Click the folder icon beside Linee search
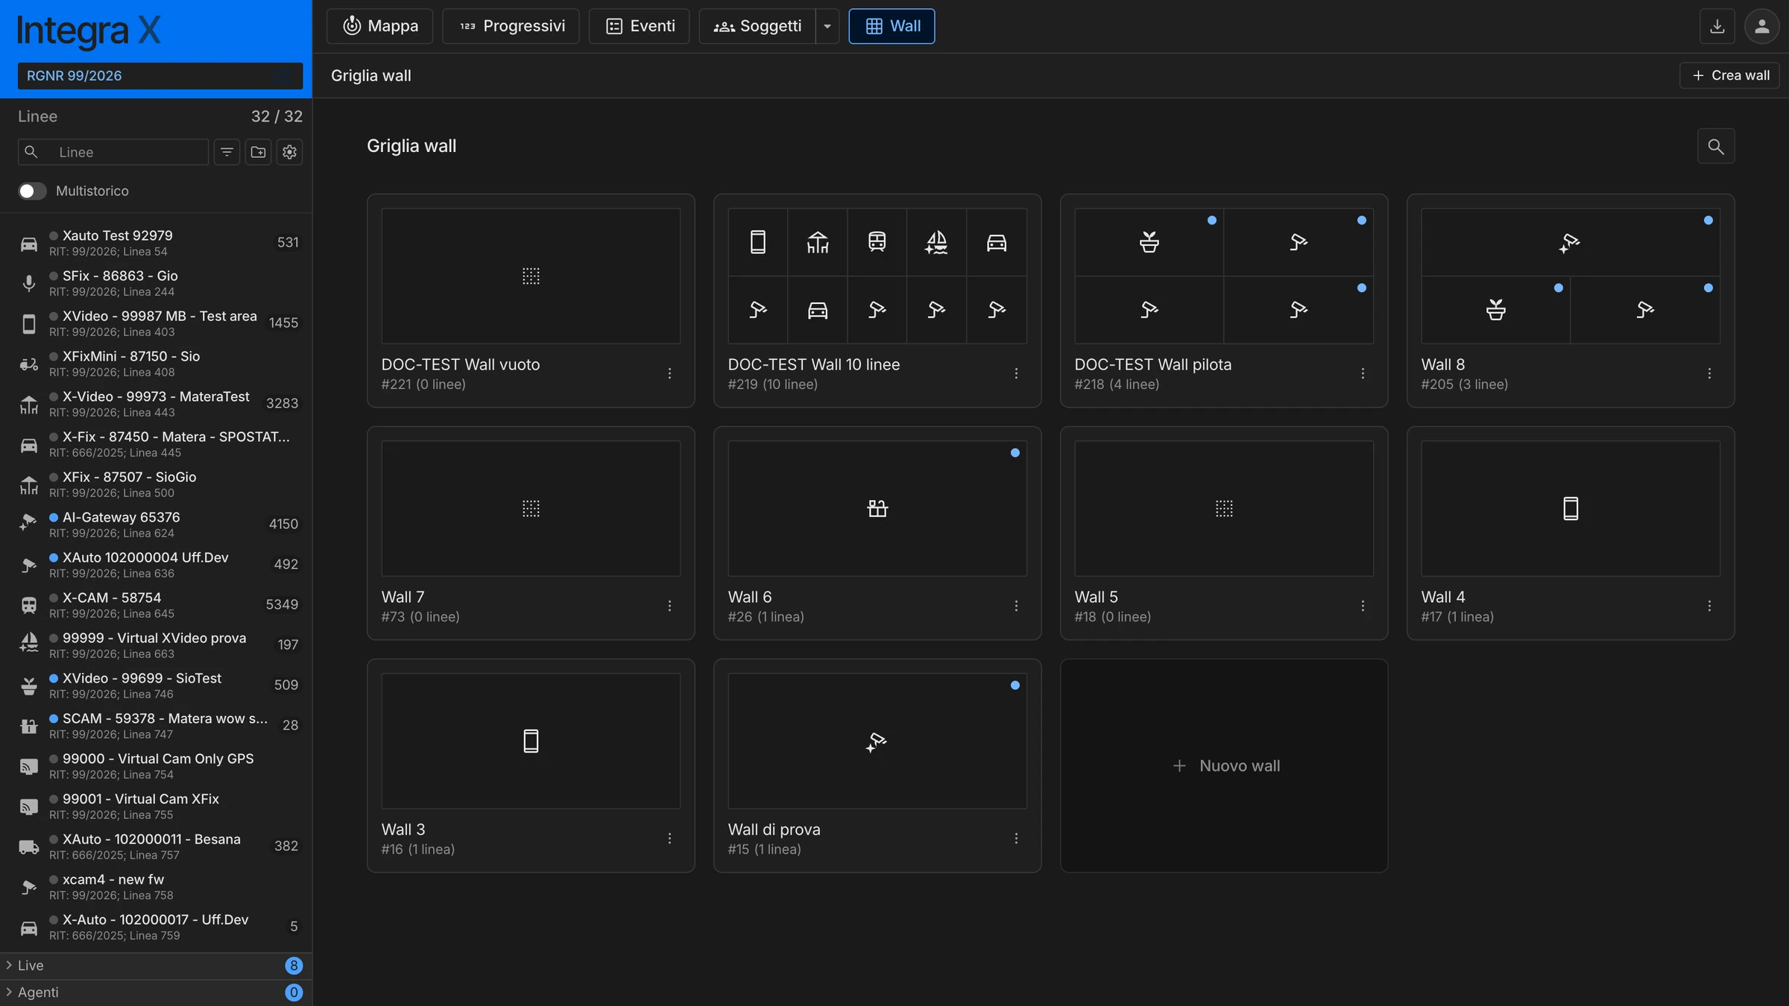This screenshot has width=1789, height=1006. (258, 152)
